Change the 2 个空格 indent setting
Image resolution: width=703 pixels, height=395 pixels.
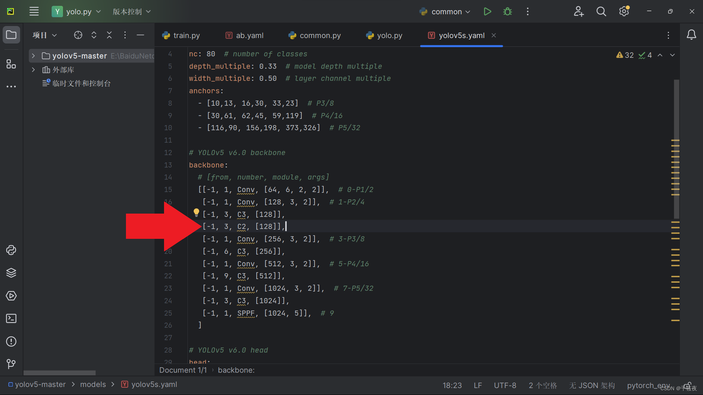(x=543, y=385)
